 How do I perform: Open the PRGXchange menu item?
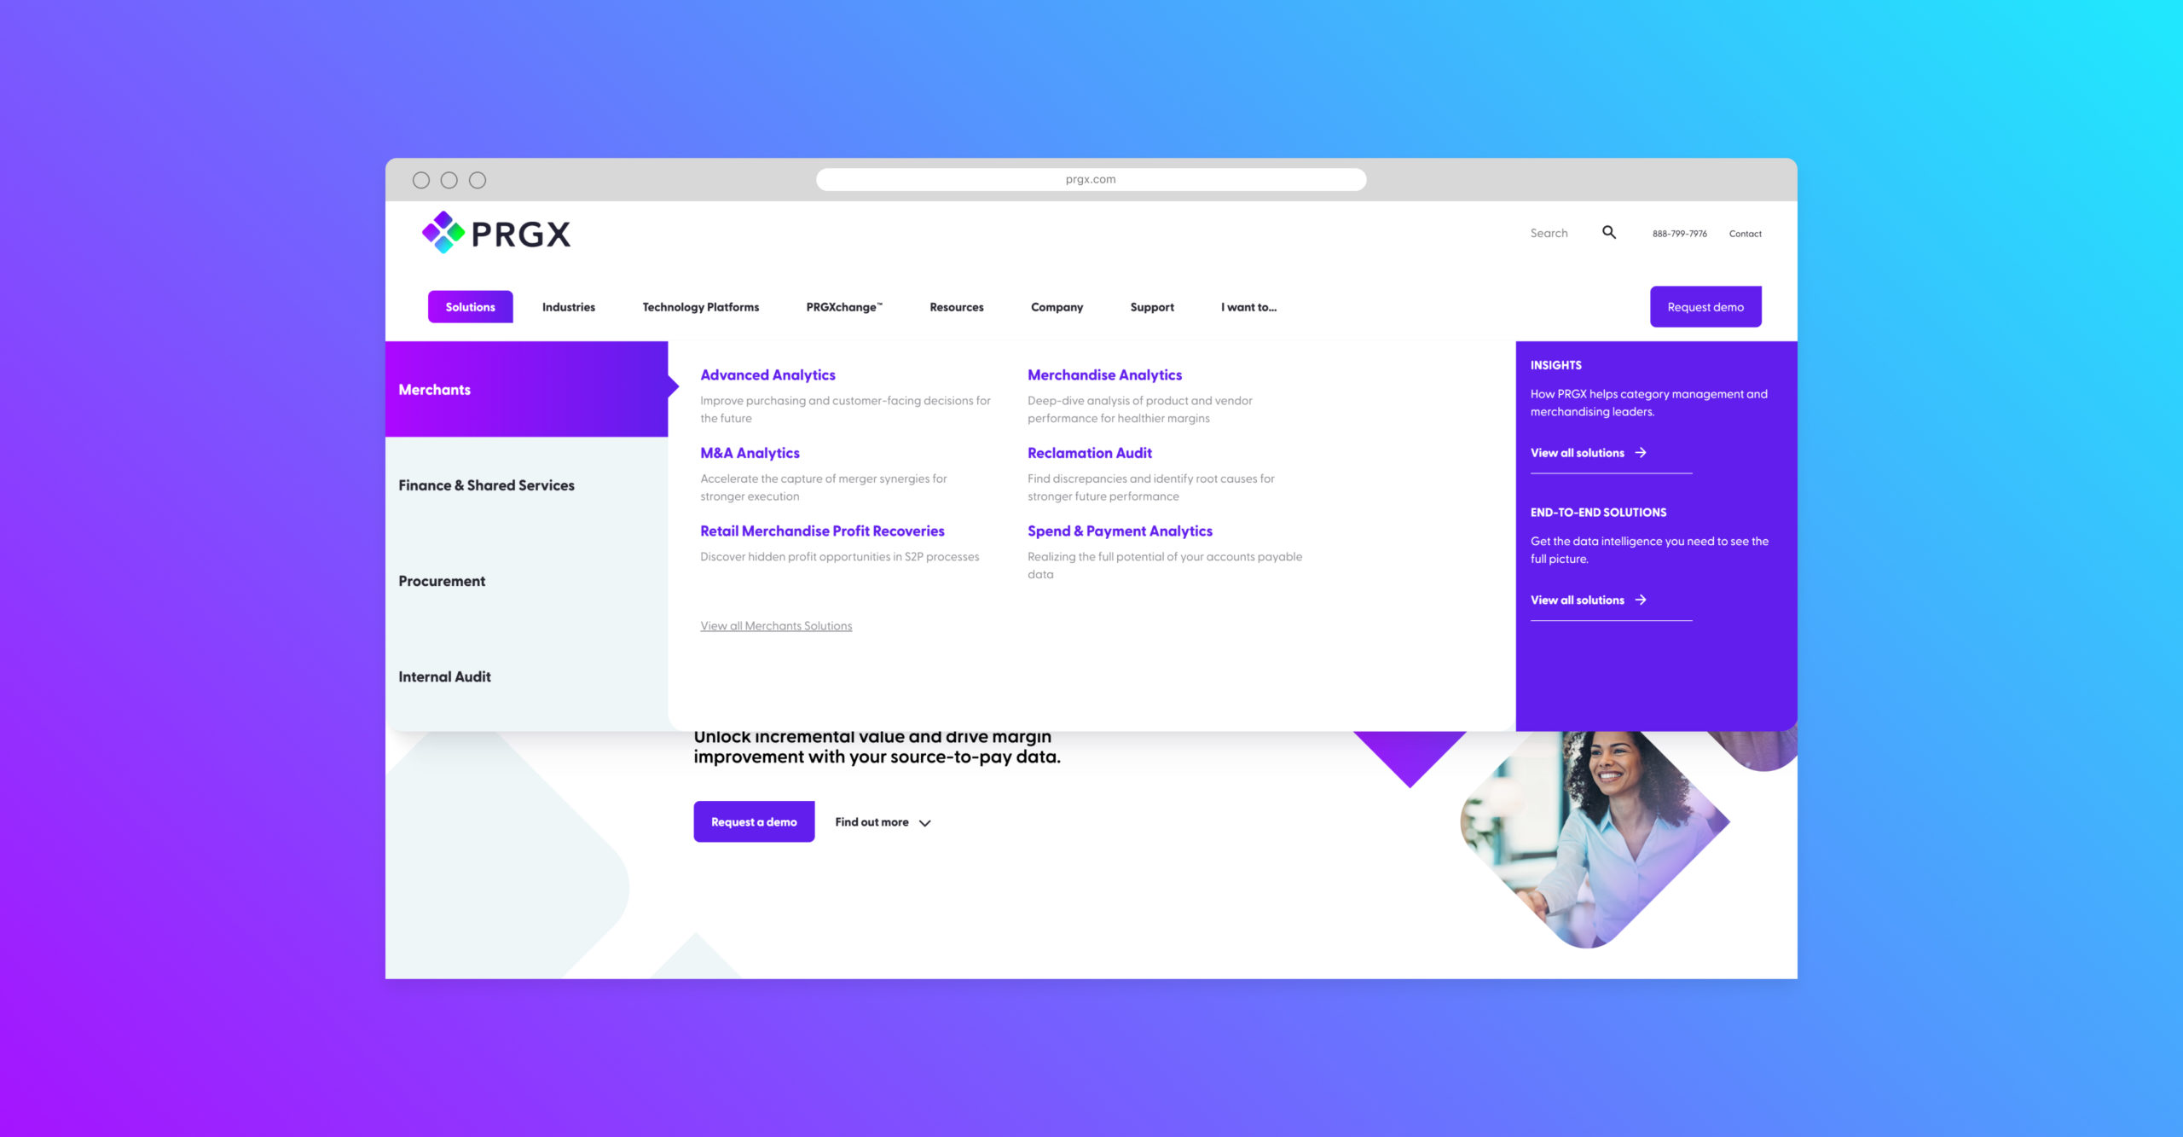(843, 306)
